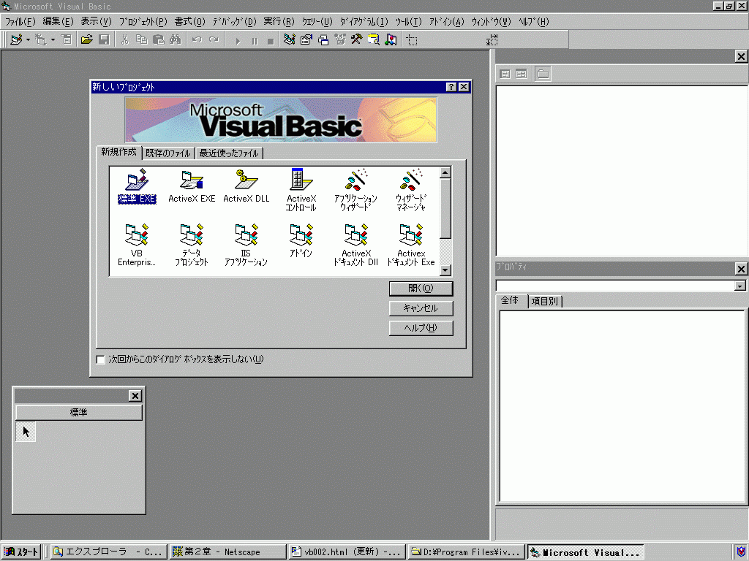Click the ヘルプ(H) button in the dialog
Screen dimensions: 749x561
(x=421, y=328)
